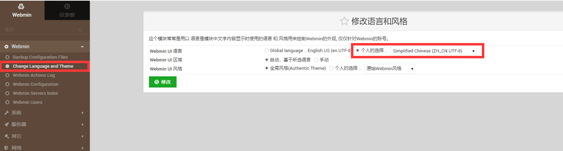The width and height of the screenshot is (563, 151).
Task: Click the green 修改 button
Action: click(163, 82)
